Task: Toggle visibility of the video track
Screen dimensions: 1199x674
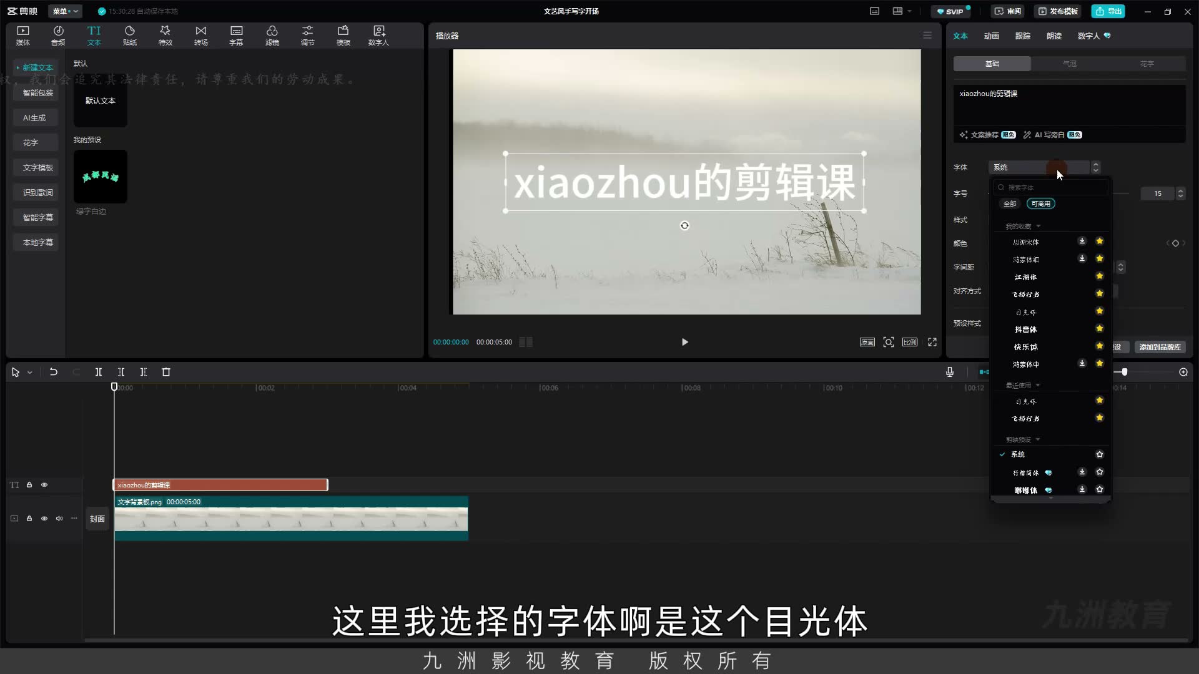Action: click(44, 519)
